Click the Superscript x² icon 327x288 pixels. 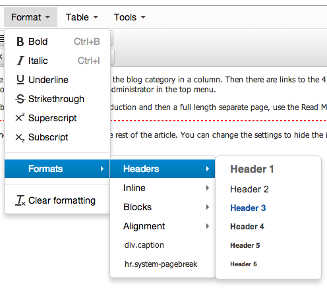[x=20, y=117]
